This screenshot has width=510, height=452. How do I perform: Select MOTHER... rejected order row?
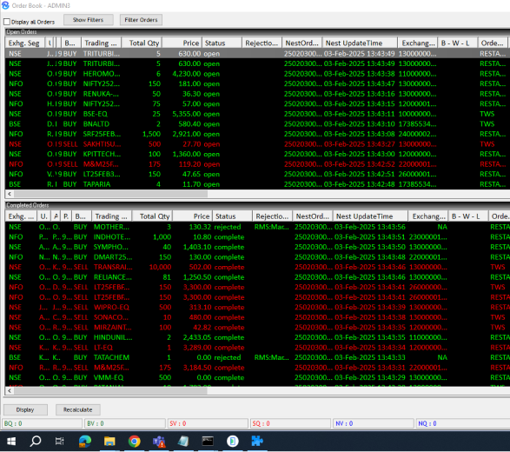257,227
